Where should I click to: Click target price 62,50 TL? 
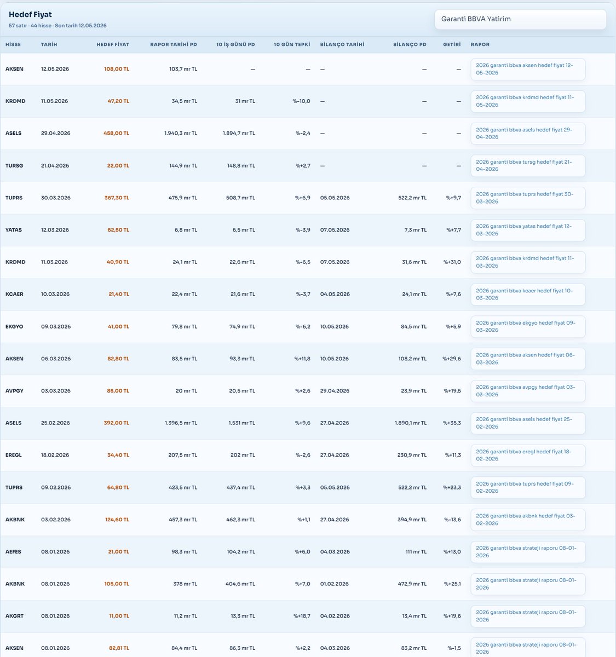point(118,230)
